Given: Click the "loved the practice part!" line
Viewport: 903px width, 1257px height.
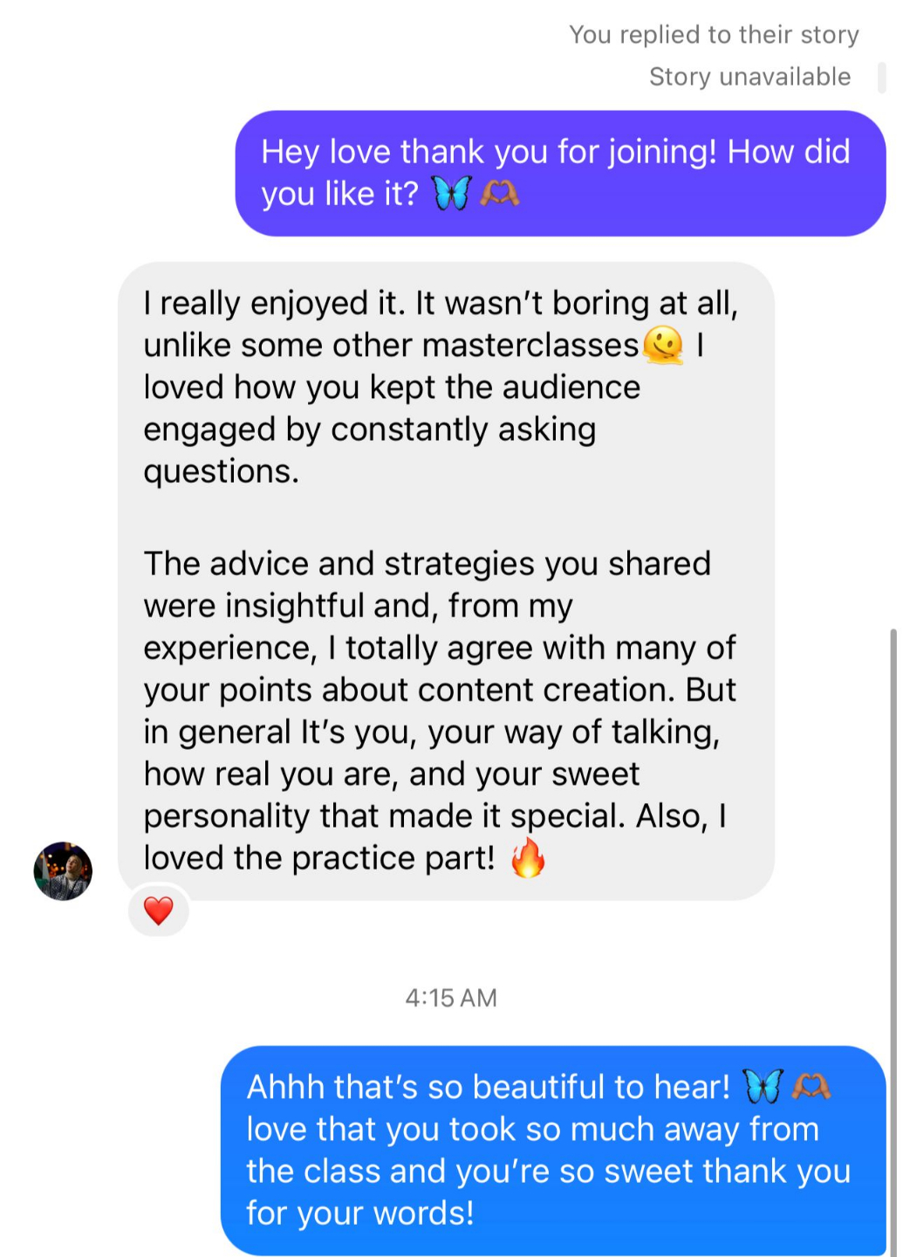Looking at the screenshot, I should tap(319, 858).
